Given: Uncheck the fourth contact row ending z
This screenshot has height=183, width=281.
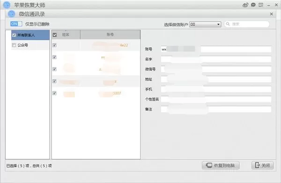Looking at the screenshot, I should (x=54, y=81).
